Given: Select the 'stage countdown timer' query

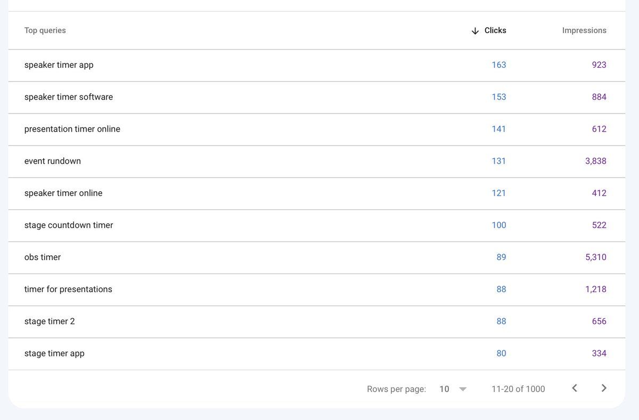Looking at the screenshot, I should click(69, 225).
